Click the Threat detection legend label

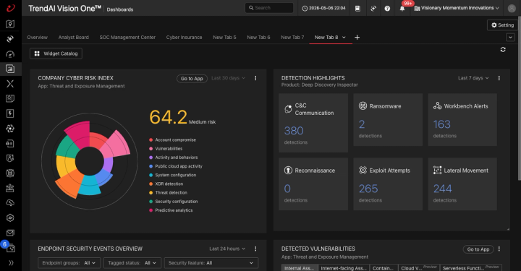(171, 193)
